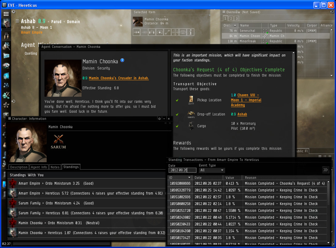
Task: Open the Science & Industry graph icon
Action: (6, 85)
